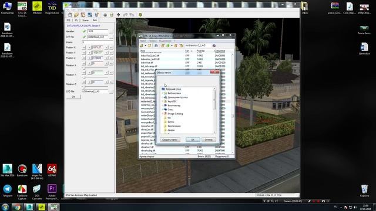Click Создать папку button in dialog
This screenshot has width=376, height=211.
click(170, 139)
